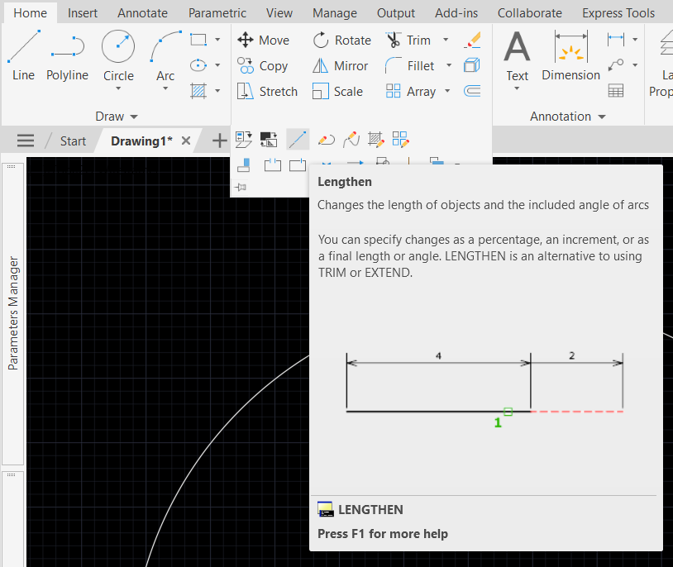The image size is (673, 567).
Task: Switch to the Start file tab
Action: [73, 141]
